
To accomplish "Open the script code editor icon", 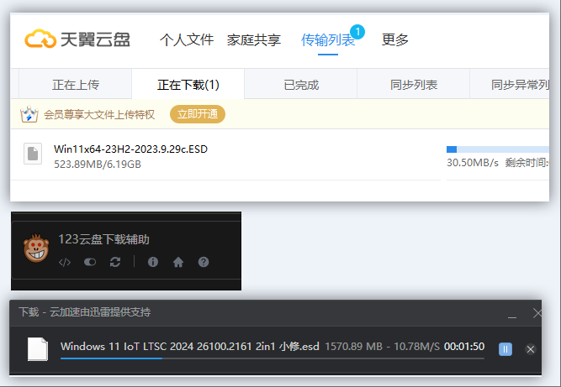I will tap(65, 263).
